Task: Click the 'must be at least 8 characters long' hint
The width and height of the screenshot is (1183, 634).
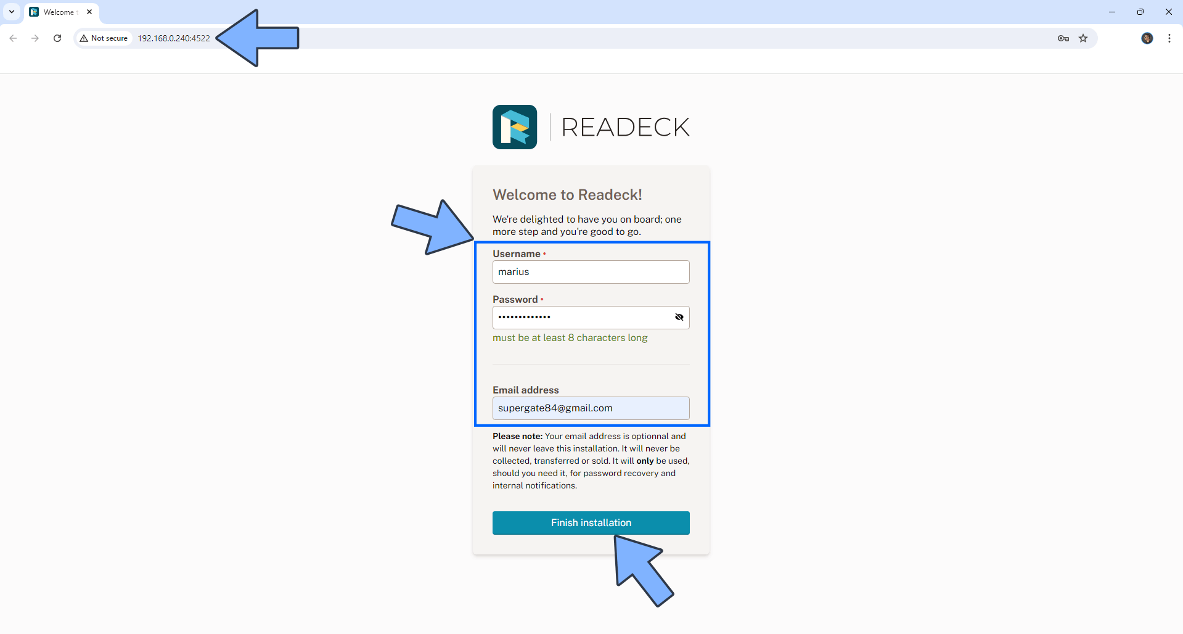Action: pyautogui.click(x=570, y=338)
